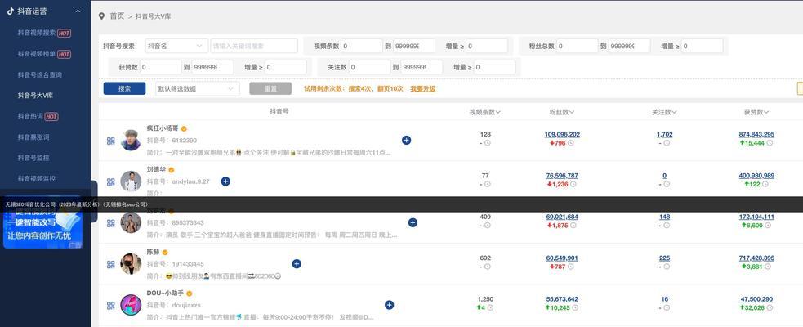Sort by 获赞数 column header
The height and width of the screenshot is (327, 803).
(756, 112)
